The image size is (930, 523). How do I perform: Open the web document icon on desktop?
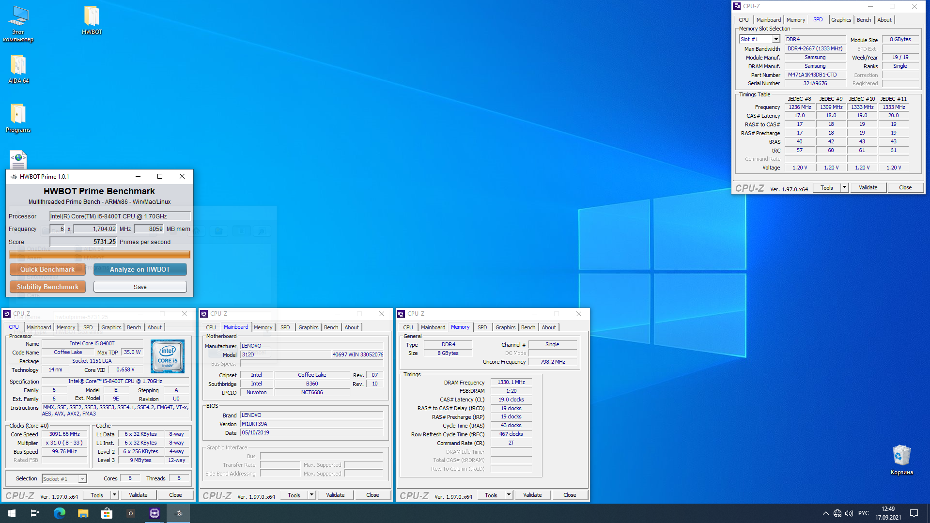(18, 160)
